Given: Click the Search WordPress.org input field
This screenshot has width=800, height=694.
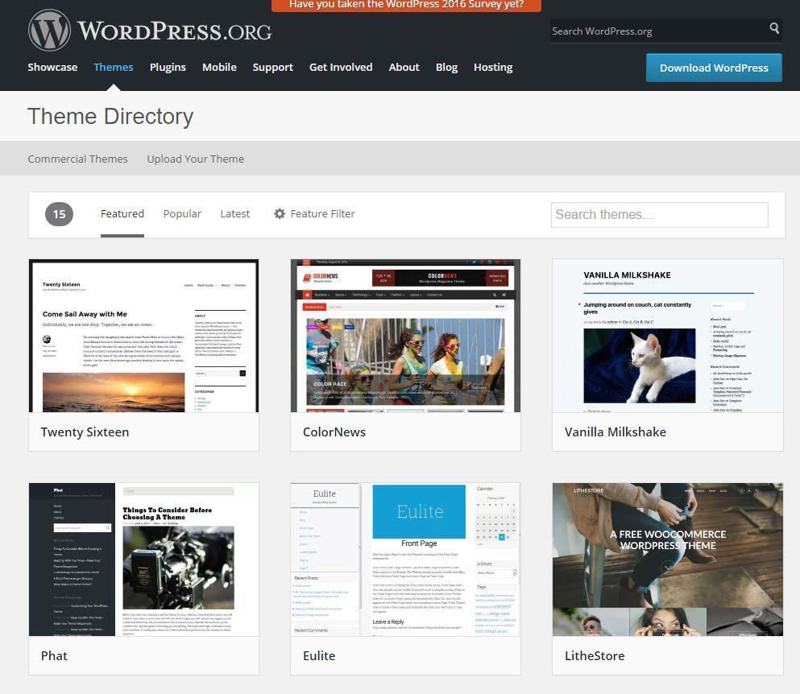Looking at the screenshot, I should coord(653,30).
